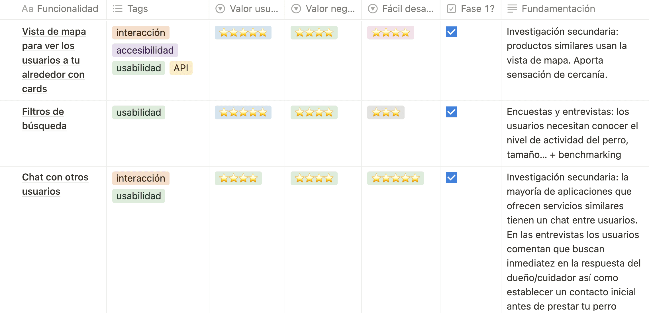Click the checkbox icon beside Fase 1? header
The image size is (649, 313).
coord(451,9)
